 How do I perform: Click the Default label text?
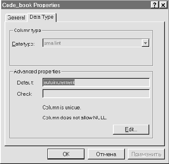pos(25,83)
